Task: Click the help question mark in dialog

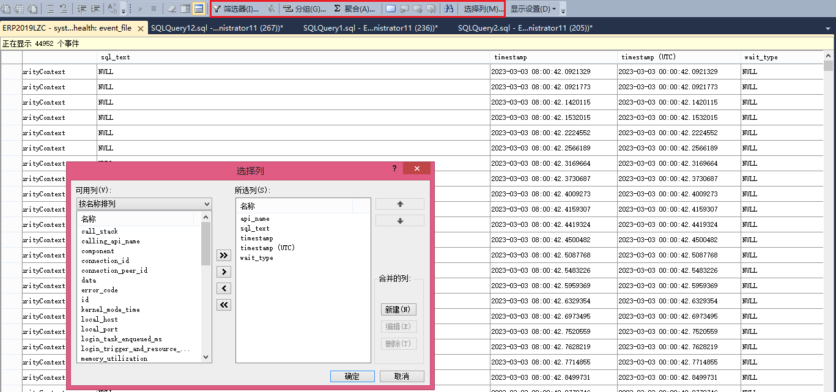Action: coord(394,169)
